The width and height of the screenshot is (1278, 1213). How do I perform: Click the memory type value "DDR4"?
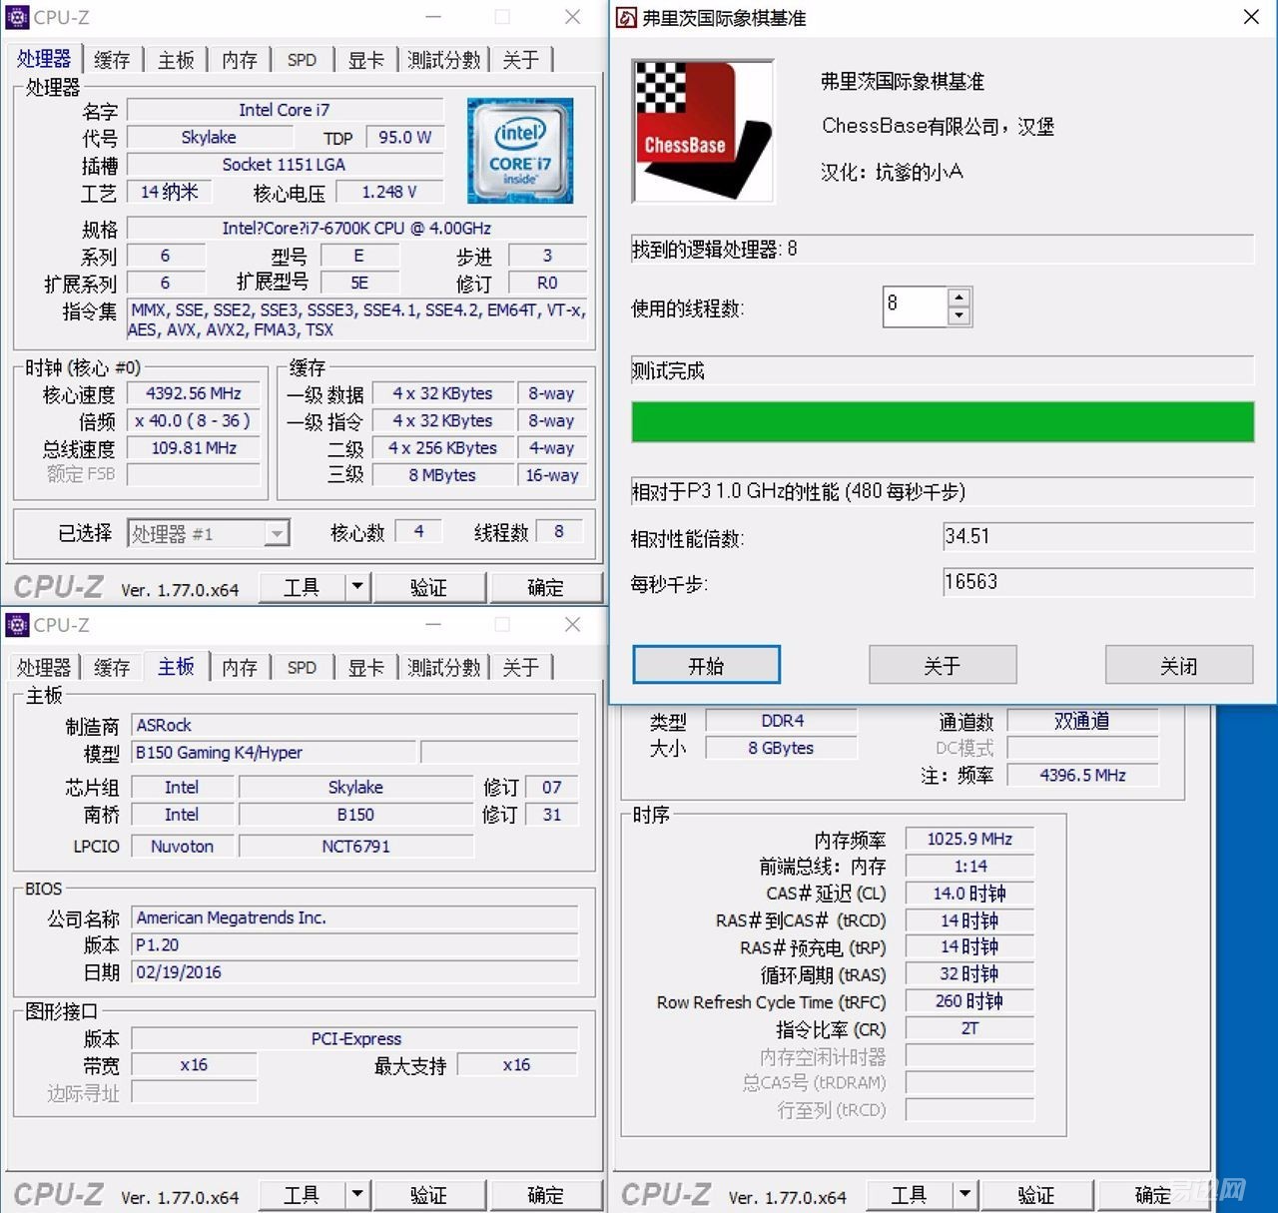[x=782, y=720]
